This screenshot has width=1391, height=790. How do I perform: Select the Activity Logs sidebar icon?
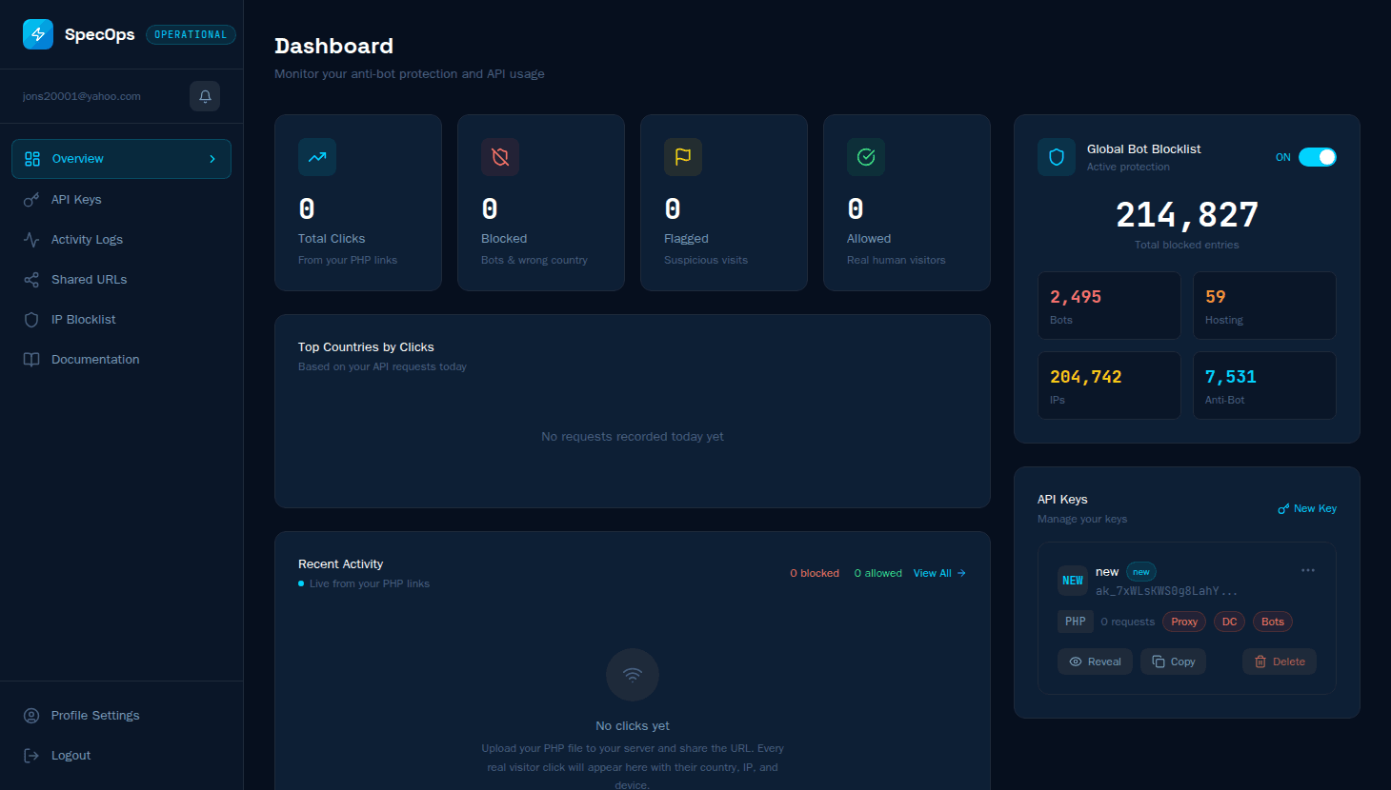(x=31, y=239)
